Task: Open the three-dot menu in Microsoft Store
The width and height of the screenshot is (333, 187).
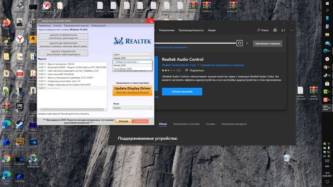Action: [x=291, y=30]
